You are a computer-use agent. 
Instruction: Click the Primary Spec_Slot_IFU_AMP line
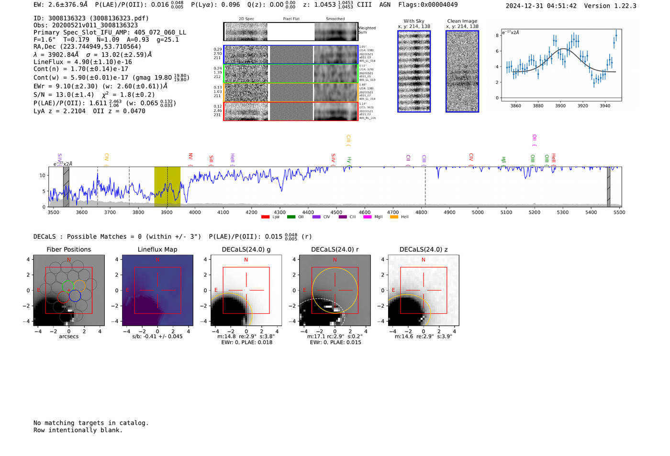pos(110,33)
